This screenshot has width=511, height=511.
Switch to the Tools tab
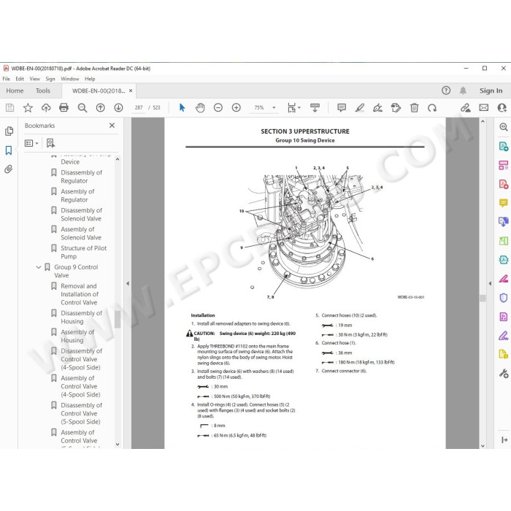pyautogui.click(x=43, y=91)
